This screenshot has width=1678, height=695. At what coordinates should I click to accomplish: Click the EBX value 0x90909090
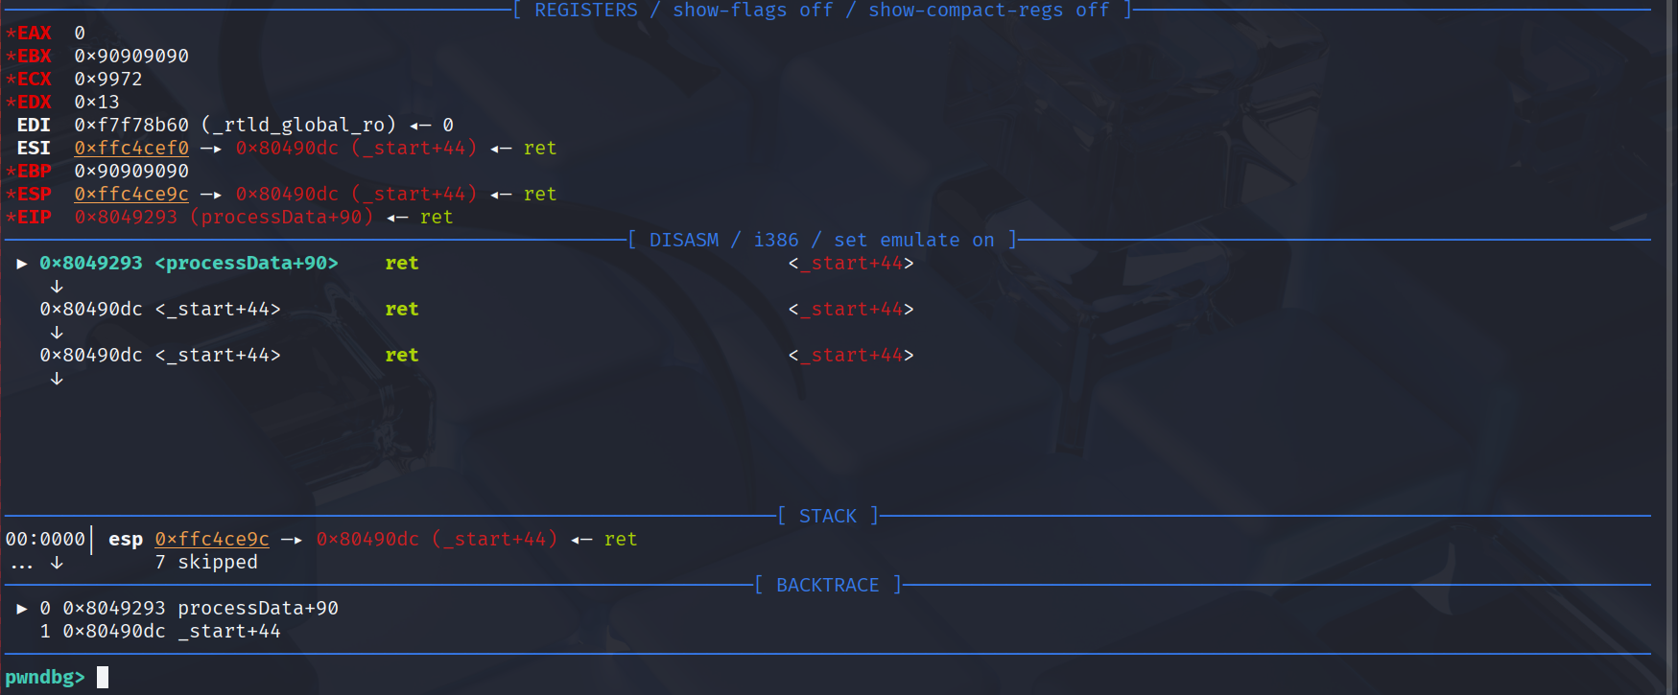click(131, 57)
